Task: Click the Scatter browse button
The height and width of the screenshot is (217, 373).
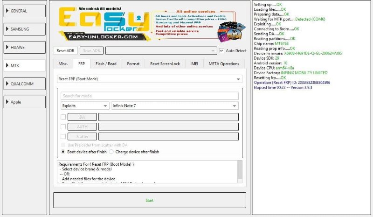Action: (83, 136)
